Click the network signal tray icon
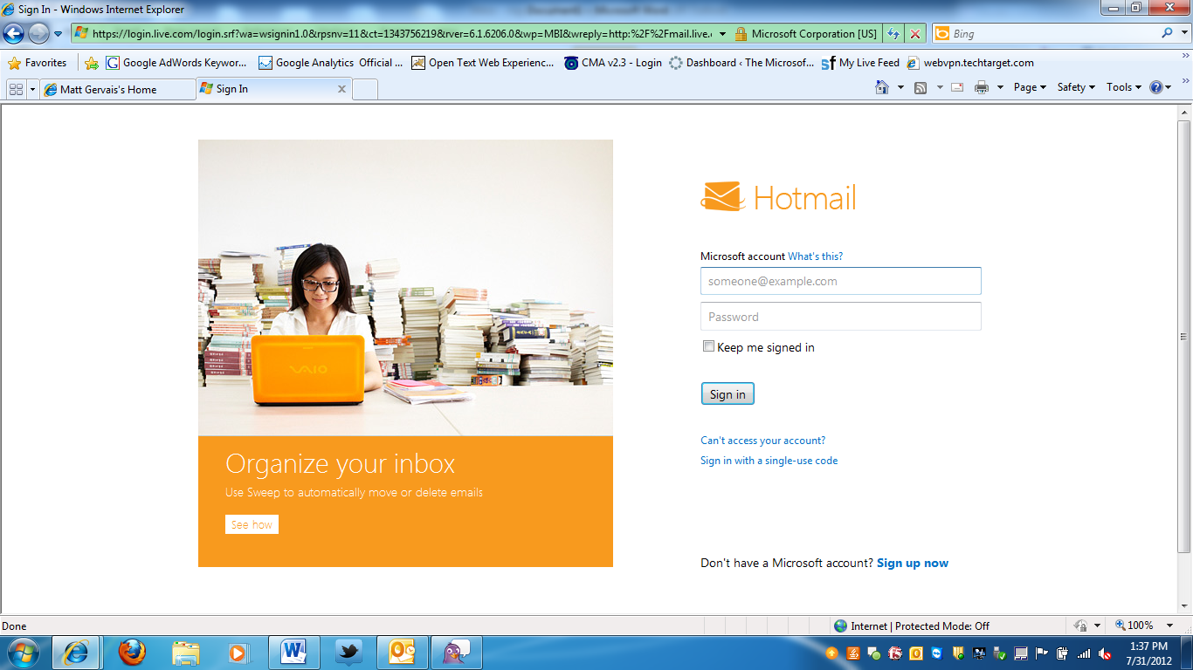Viewport: 1193px width, 670px height. (x=1084, y=653)
